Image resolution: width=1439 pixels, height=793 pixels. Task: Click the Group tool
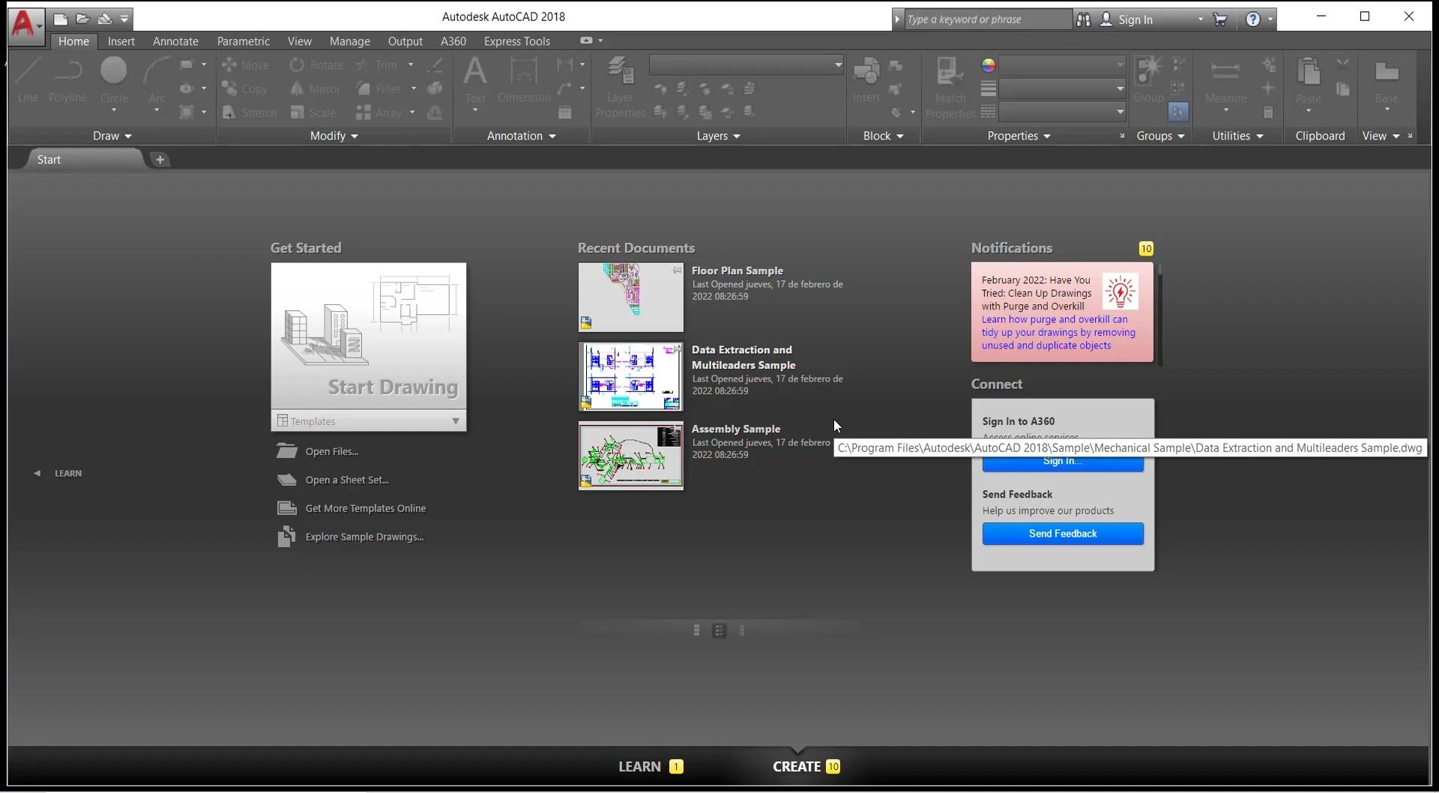[x=1148, y=81]
